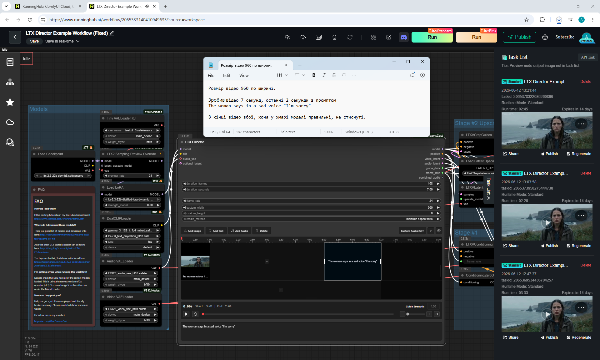Click fit-width arrows icon in timeline zoom
Screen dimensions: 600x360
click(437, 314)
